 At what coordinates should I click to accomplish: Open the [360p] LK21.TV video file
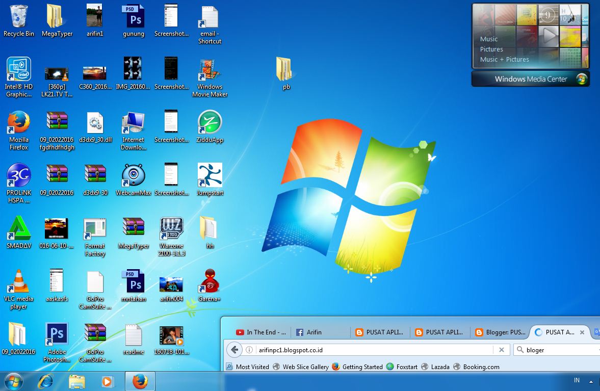click(57, 74)
